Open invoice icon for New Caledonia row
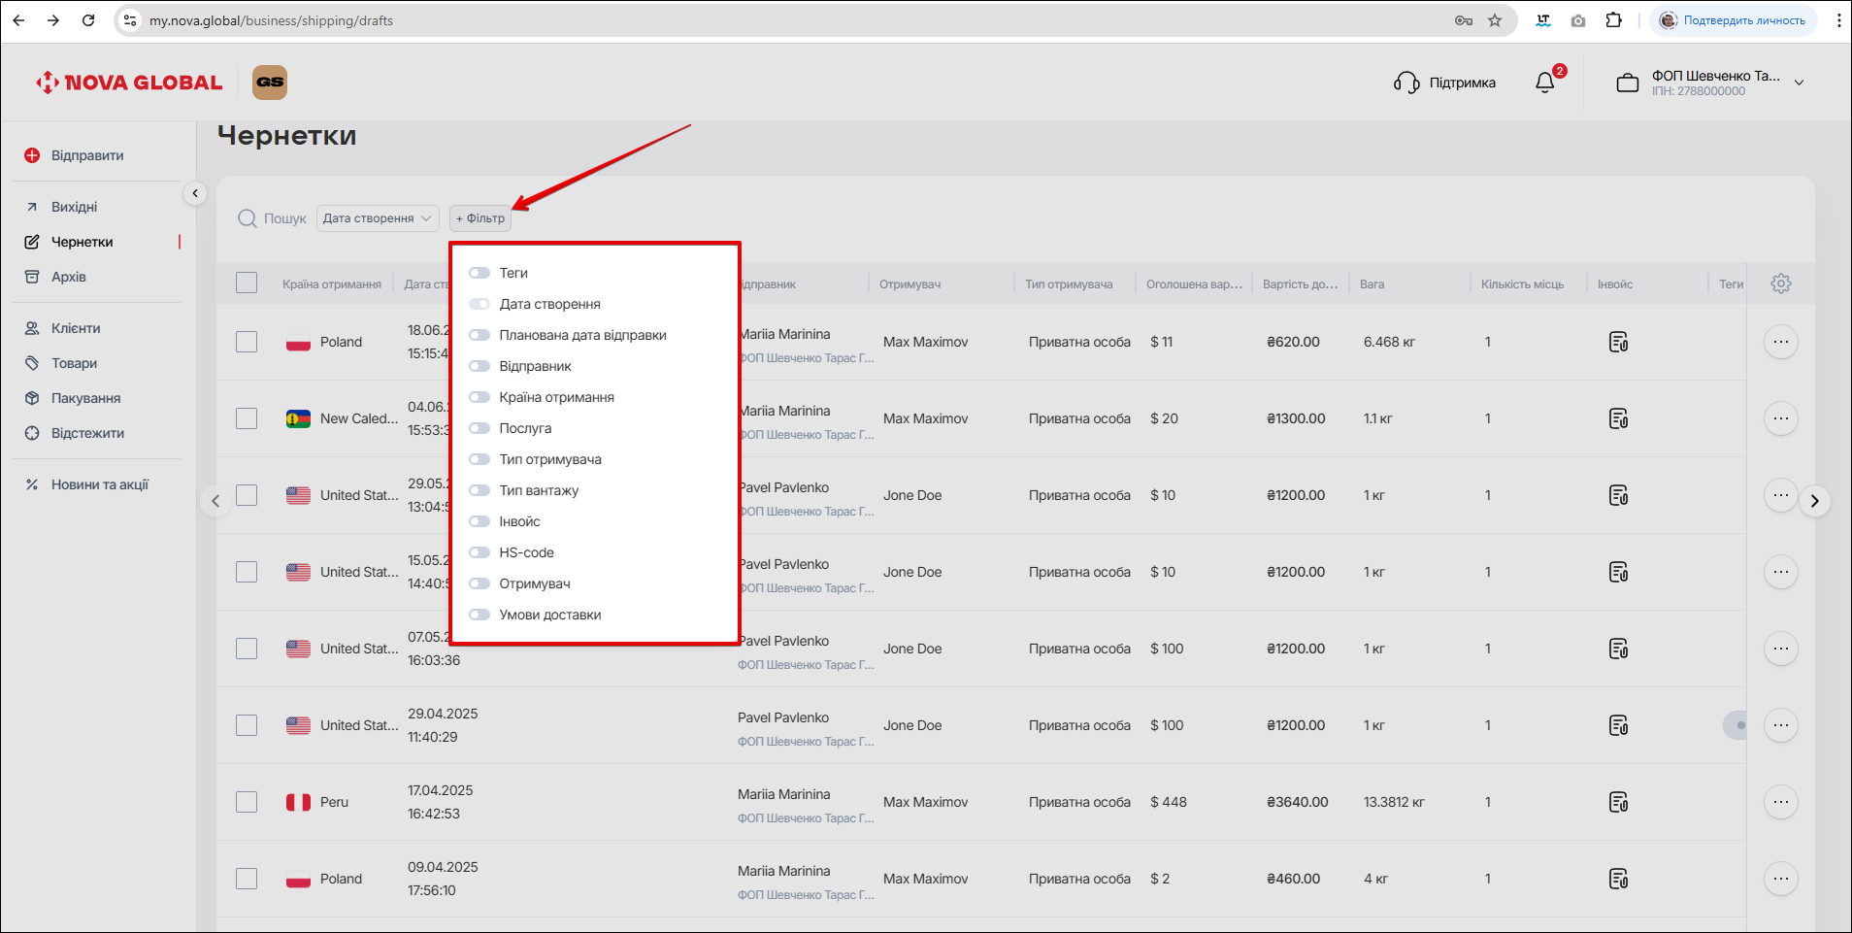The width and height of the screenshot is (1852, 933). coord(1618,418)
